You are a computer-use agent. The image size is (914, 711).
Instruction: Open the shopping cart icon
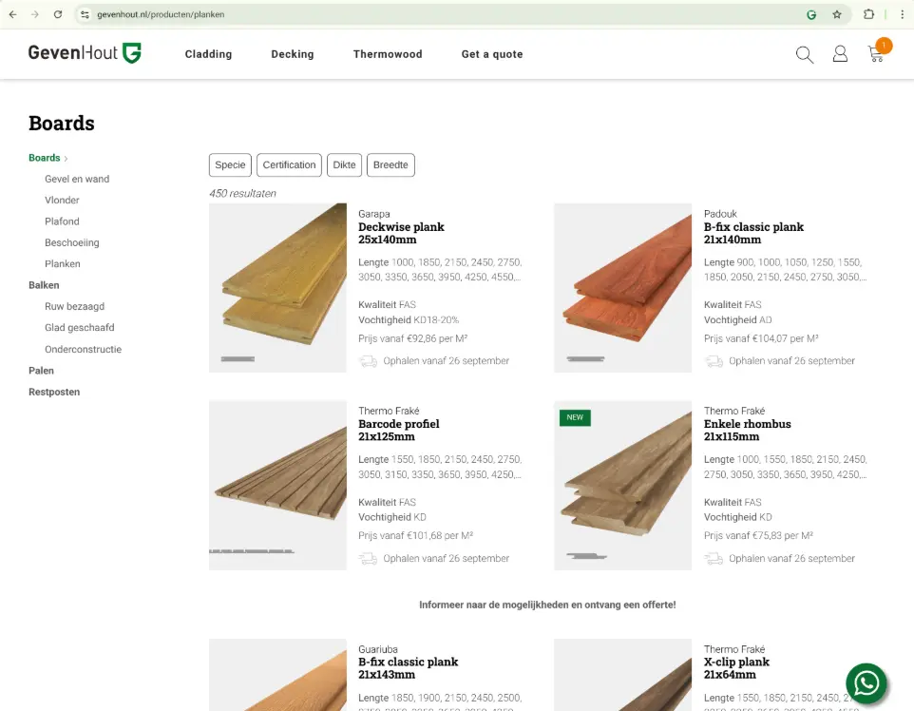pos(876,54)
